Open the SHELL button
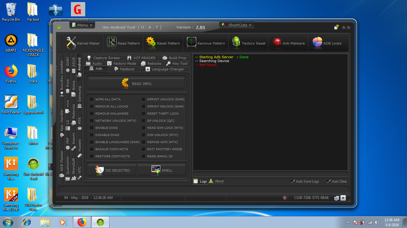The height and width of the screenshot is (228, 407). (161, 170)
